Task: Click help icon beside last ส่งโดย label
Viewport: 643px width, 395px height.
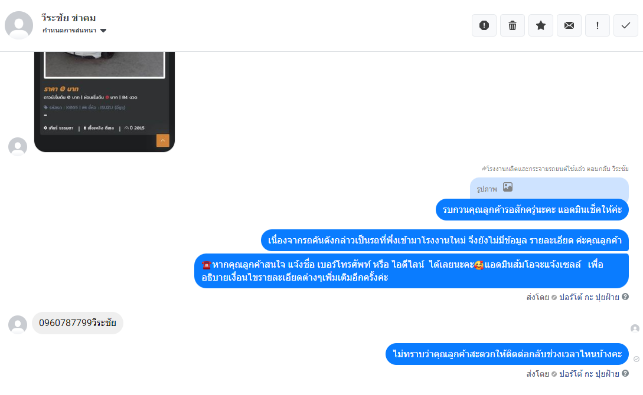Action: pos(625,373)
